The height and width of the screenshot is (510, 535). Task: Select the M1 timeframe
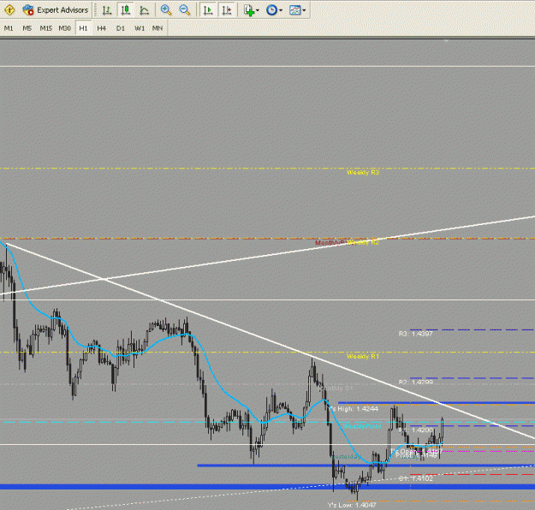tap(9, 28)
